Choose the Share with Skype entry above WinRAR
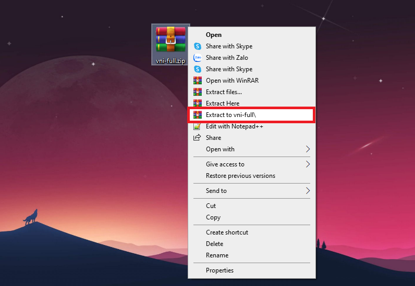 (251, 69)
